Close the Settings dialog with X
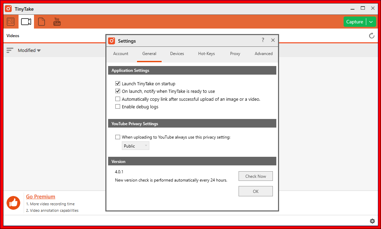 coord(273,40)
